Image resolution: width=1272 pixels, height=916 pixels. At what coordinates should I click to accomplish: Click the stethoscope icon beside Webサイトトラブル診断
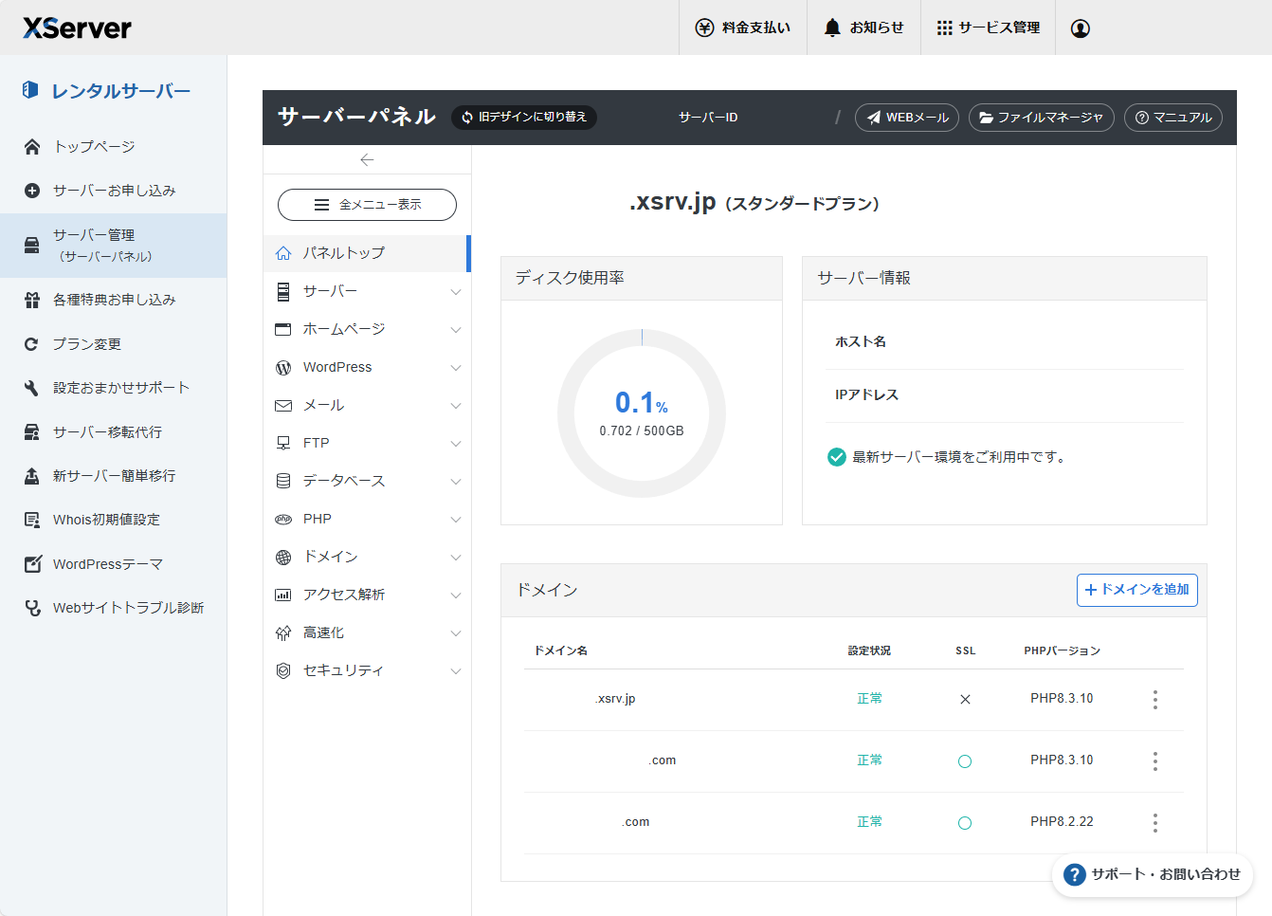(x=32, y=608)
